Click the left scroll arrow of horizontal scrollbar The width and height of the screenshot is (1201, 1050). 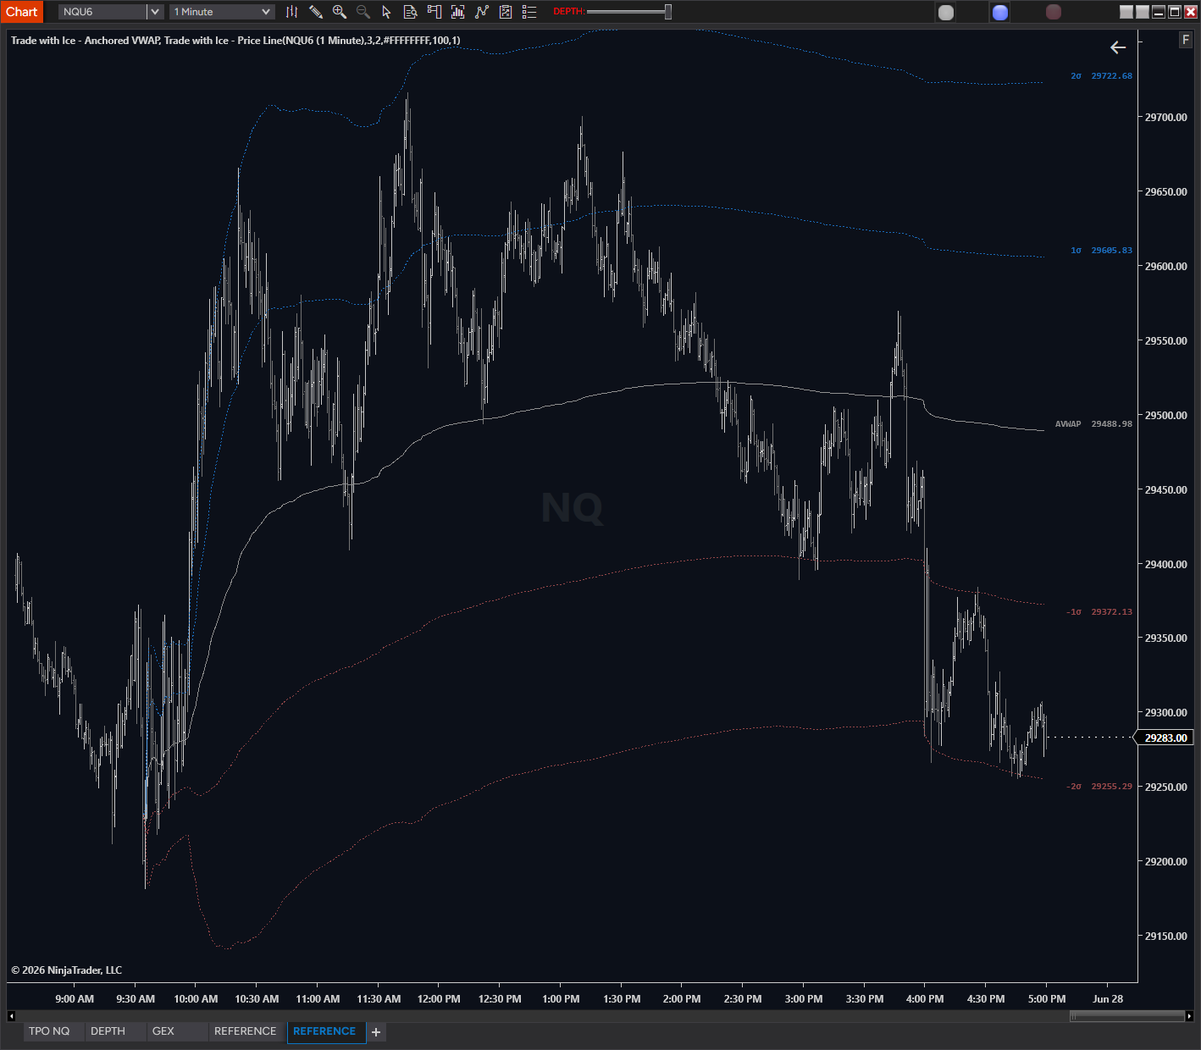[11, 1015]
